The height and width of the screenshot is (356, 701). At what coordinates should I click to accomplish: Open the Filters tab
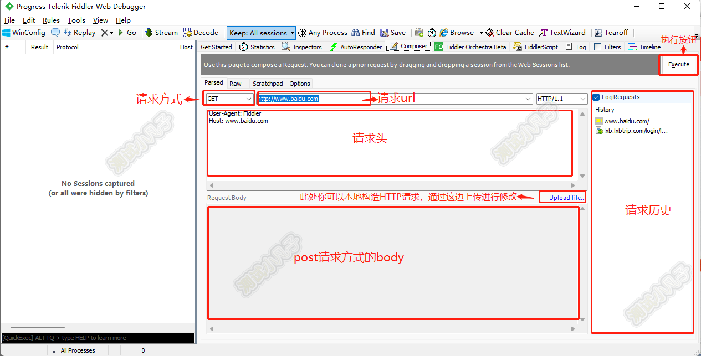click(x=607, y=47)
